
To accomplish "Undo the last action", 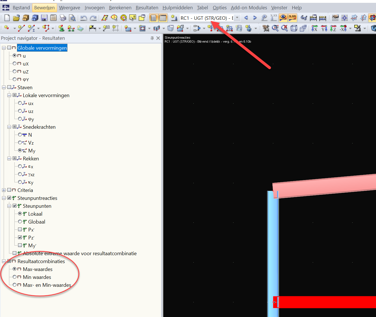I will pos(84,18).
